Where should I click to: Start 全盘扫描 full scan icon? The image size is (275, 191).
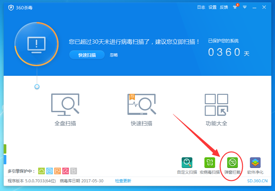pos(65,105)
